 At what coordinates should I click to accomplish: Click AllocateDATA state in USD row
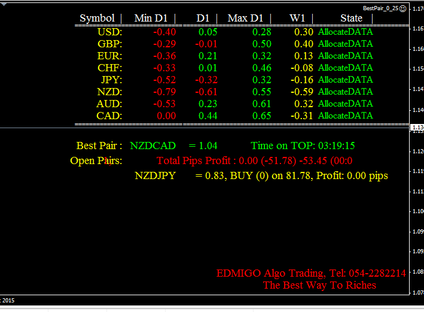346,32
